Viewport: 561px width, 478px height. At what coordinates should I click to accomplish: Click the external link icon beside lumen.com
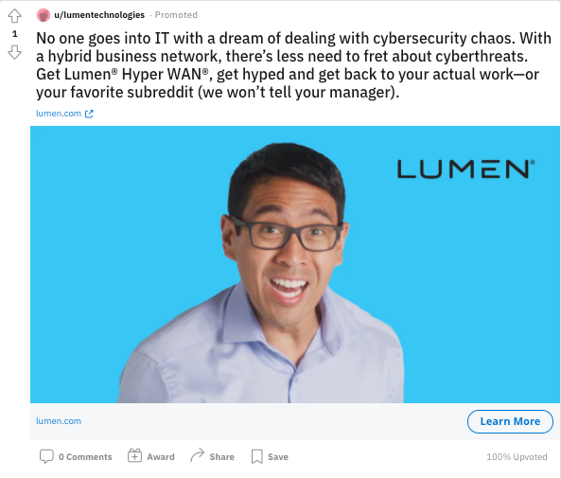[x=89, y=114]
